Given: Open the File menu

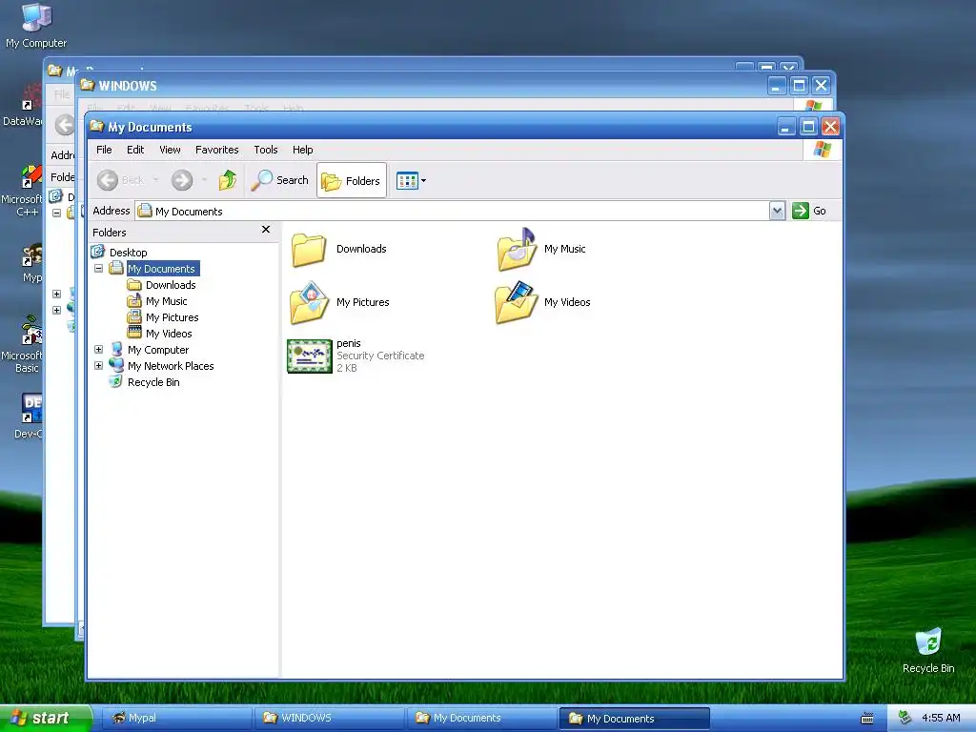Looking at the screenshot, I should [x=104, y=150].
